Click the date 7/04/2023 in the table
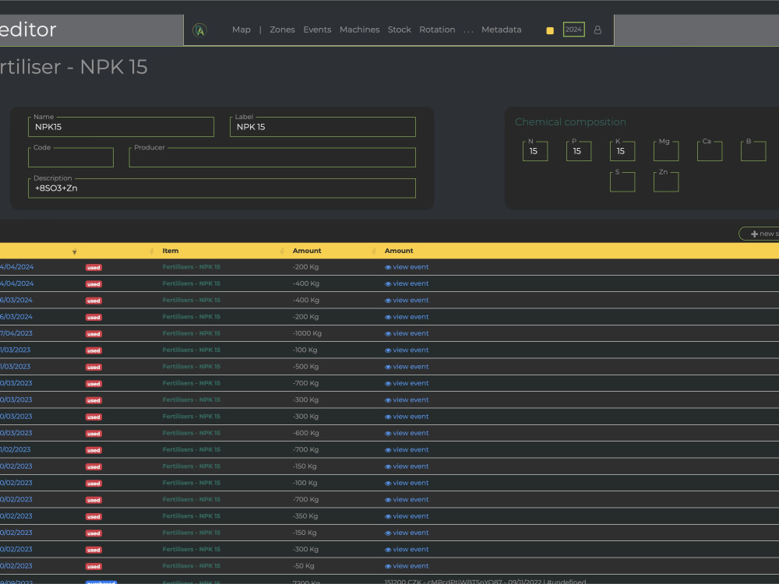Viewport: 779px width, 584px height. coord(16,333)
